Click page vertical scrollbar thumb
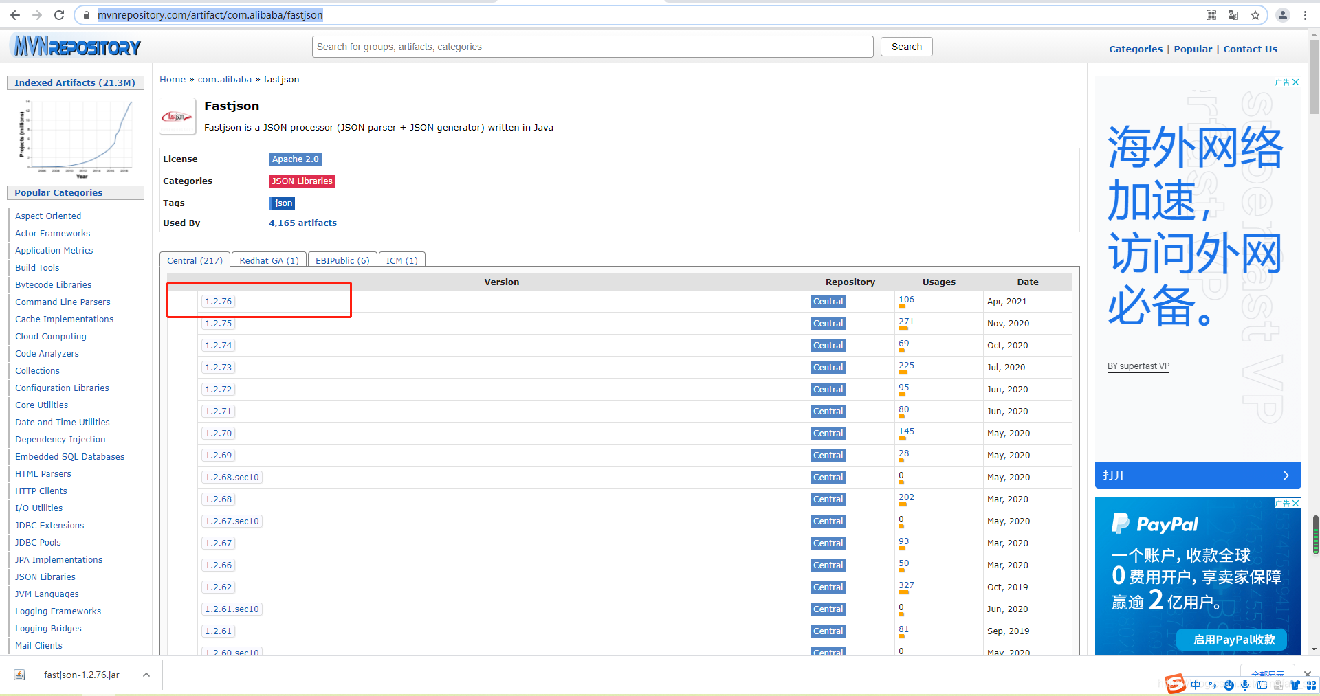Viewport: 1320px width, 696px height. 1314,76
